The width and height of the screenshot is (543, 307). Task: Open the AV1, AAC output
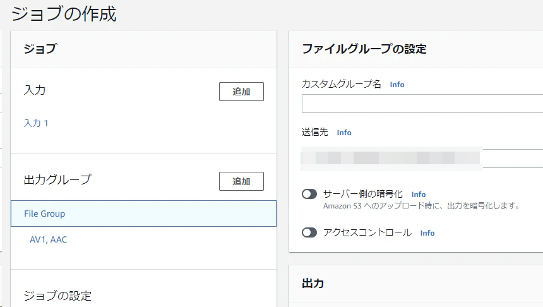click(48, 239)
